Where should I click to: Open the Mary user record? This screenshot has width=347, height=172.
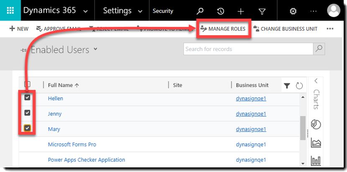pyautogui.click(x=54, y=129)
